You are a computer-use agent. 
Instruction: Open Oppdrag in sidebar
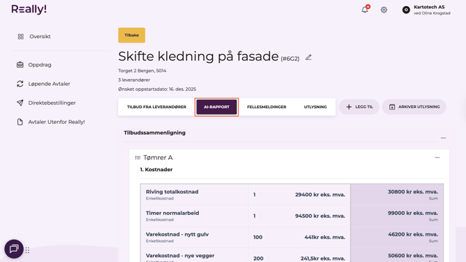(x=40, y=64)
